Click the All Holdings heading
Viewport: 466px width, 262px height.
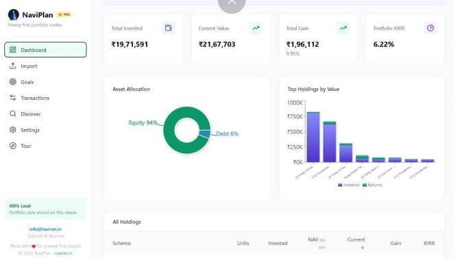point(127,222)
